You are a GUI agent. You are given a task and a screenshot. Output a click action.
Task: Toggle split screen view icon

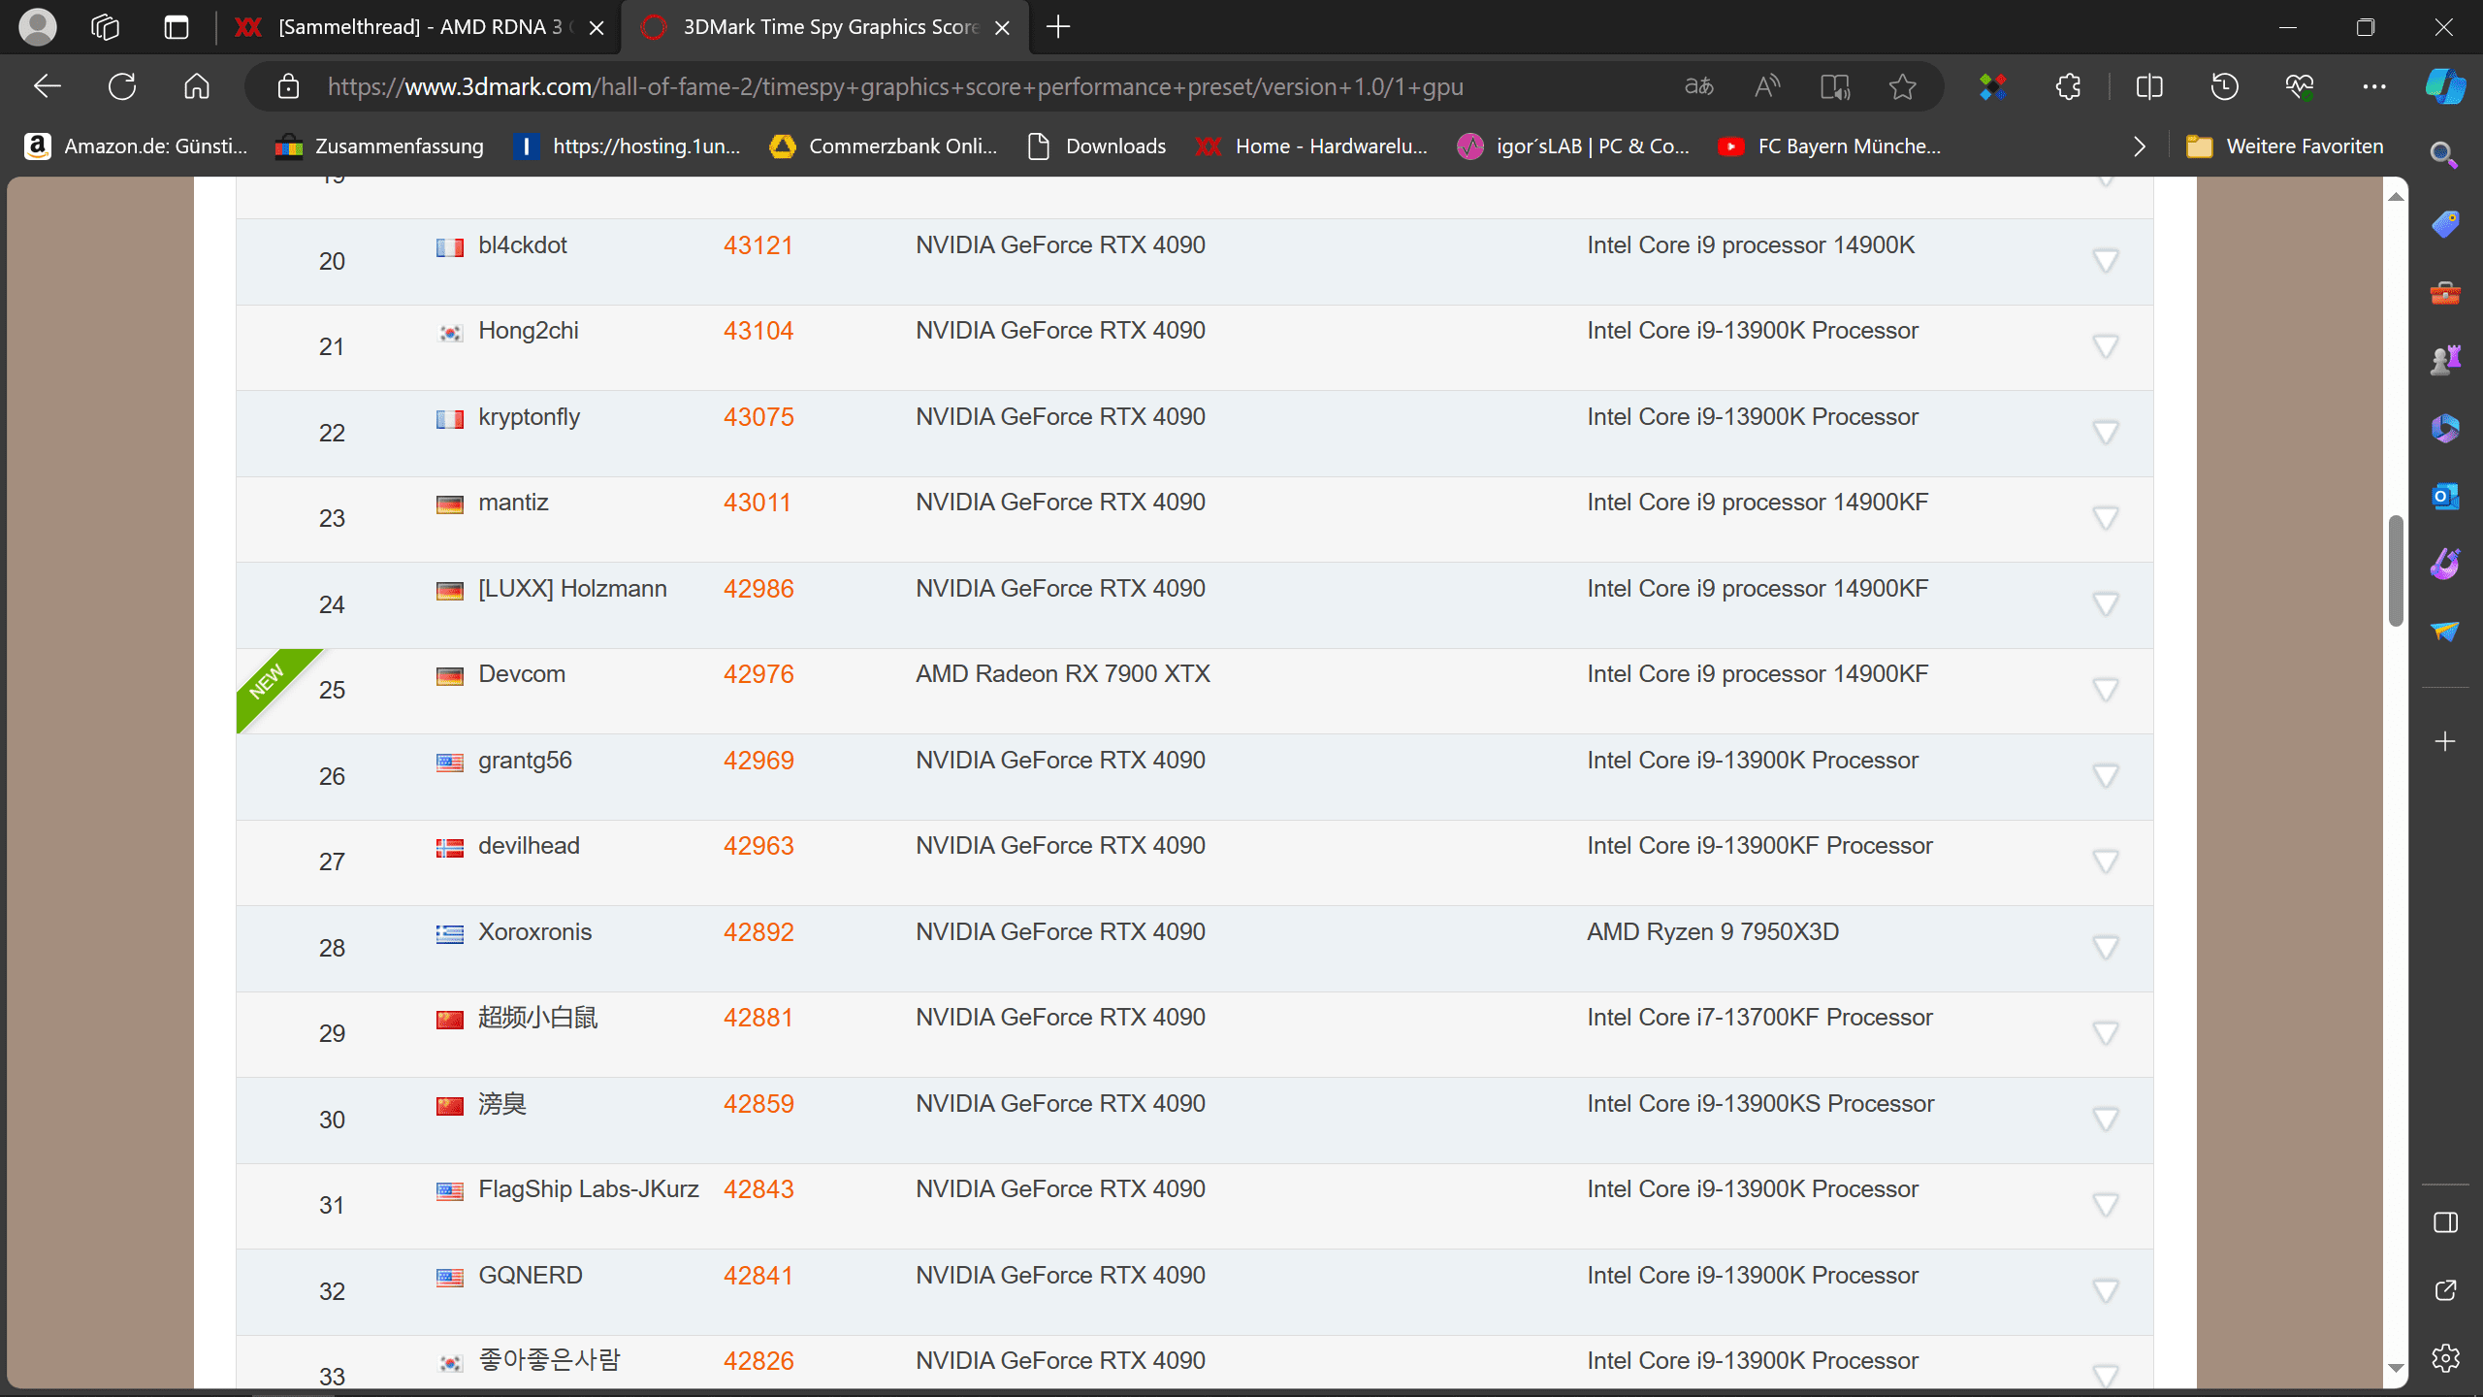(2149, 86)
